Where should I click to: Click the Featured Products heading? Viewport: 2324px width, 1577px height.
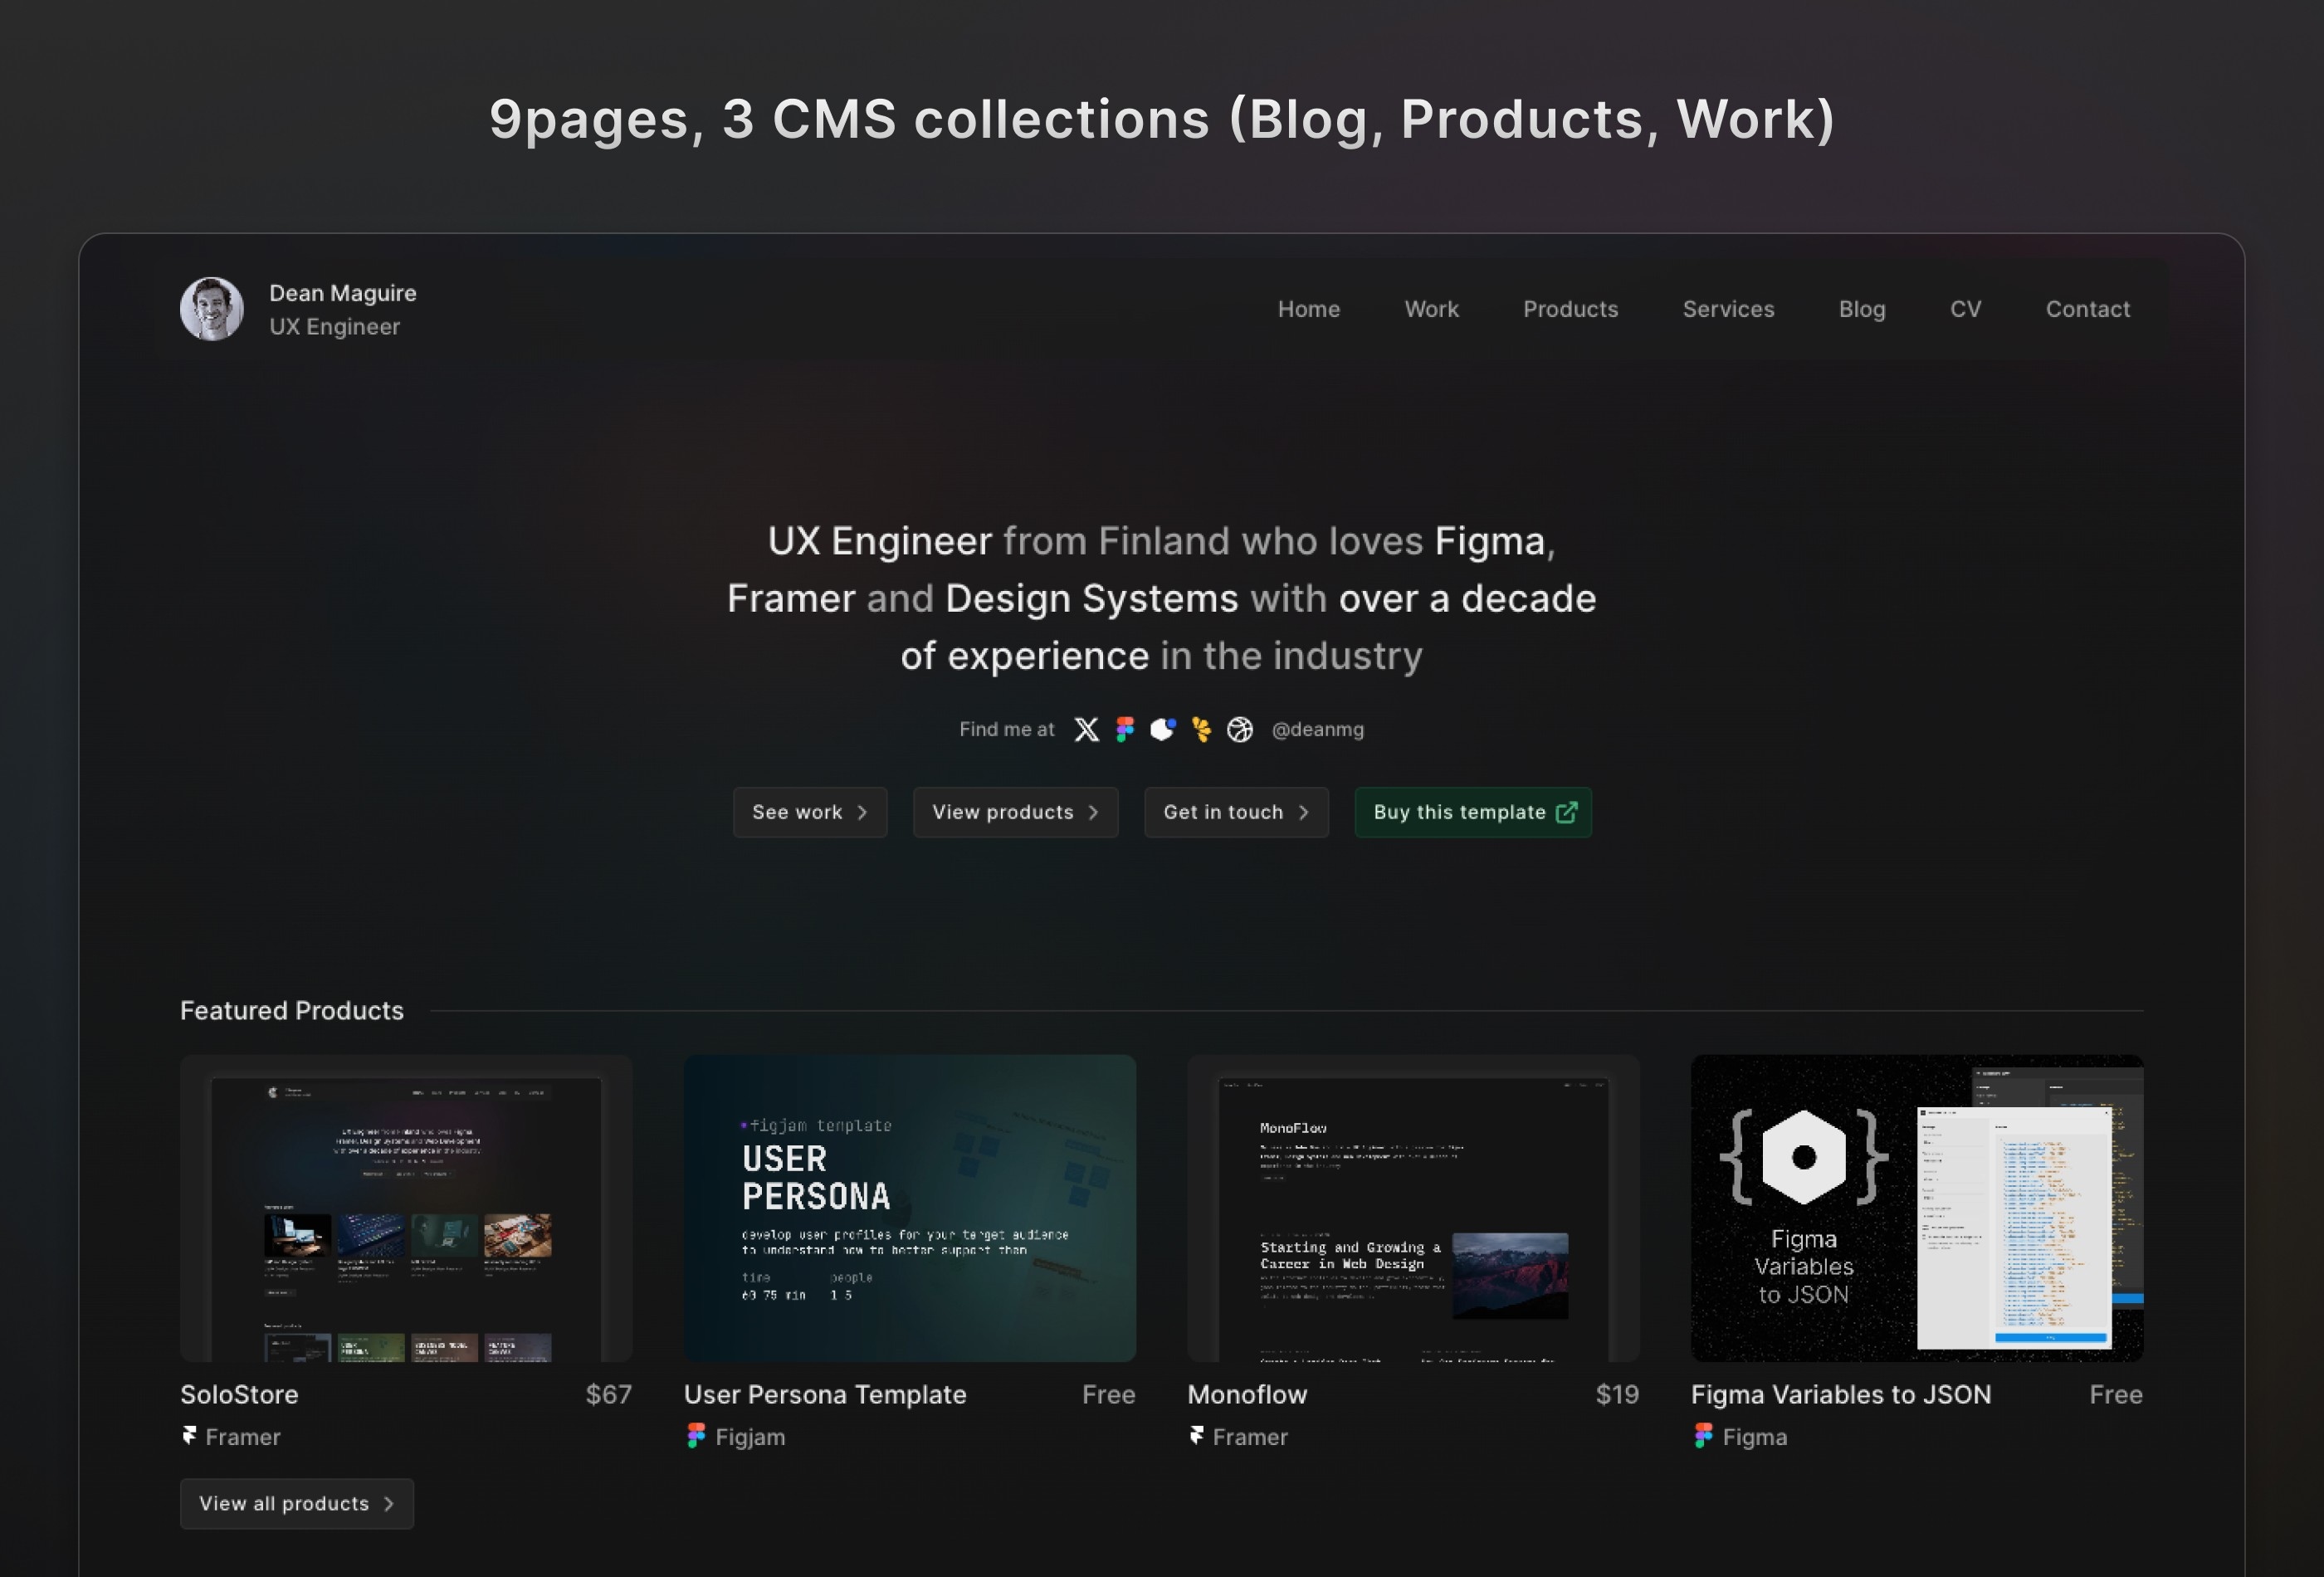292,1010
